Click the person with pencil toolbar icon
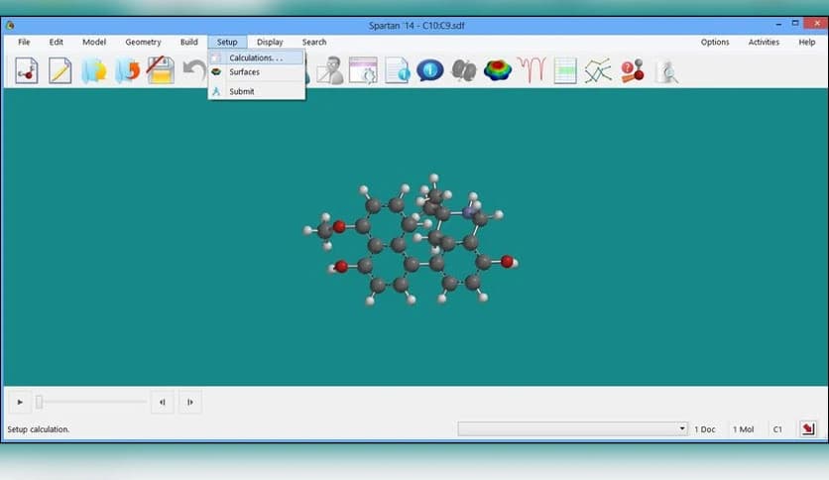The width and height of the screenshot is (829, 480). tap(330, 70)
